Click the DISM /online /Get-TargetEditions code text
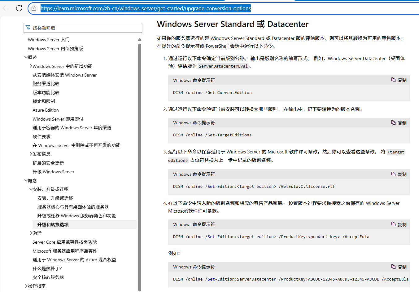Image resolution: width=419 pixels, height=292 pixels. (x=212, y=135)
